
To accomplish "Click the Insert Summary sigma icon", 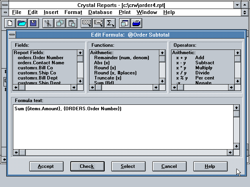I will coord(110,23).
